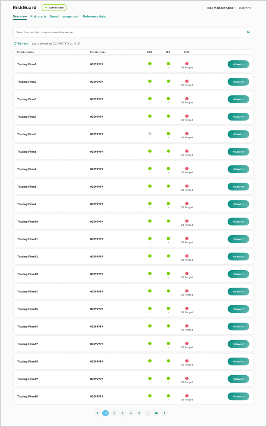Click green EQD status dot for Trading Firm10
267x427 pixels.
click(x=150, y=221)
